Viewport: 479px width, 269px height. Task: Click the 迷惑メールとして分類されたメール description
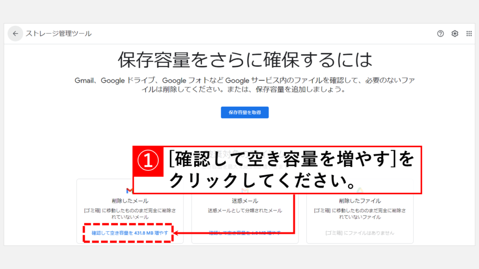coord(245,211)
